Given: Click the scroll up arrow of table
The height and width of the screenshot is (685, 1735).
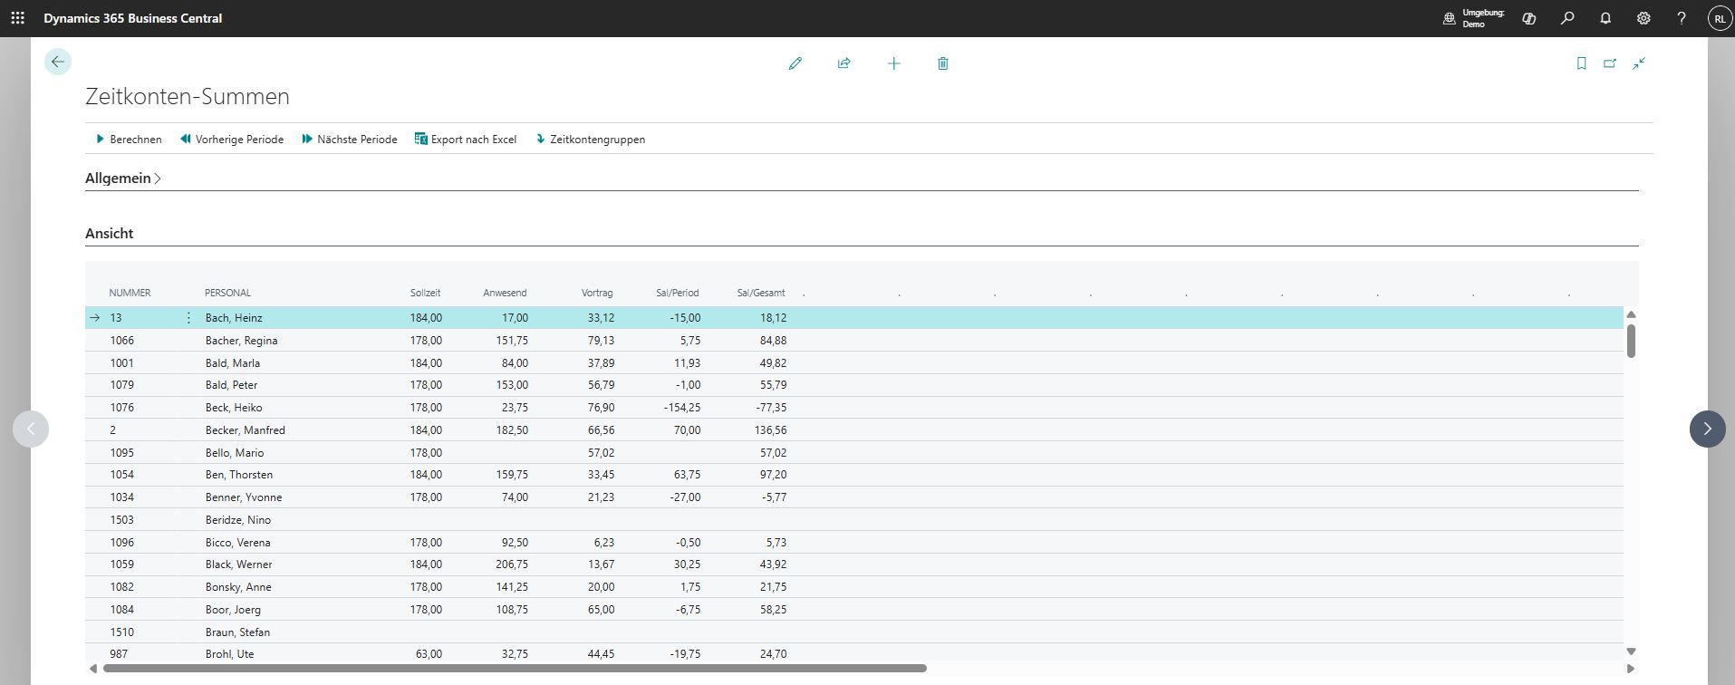Looking at the screenshot, I should (x=1631, y=314).
